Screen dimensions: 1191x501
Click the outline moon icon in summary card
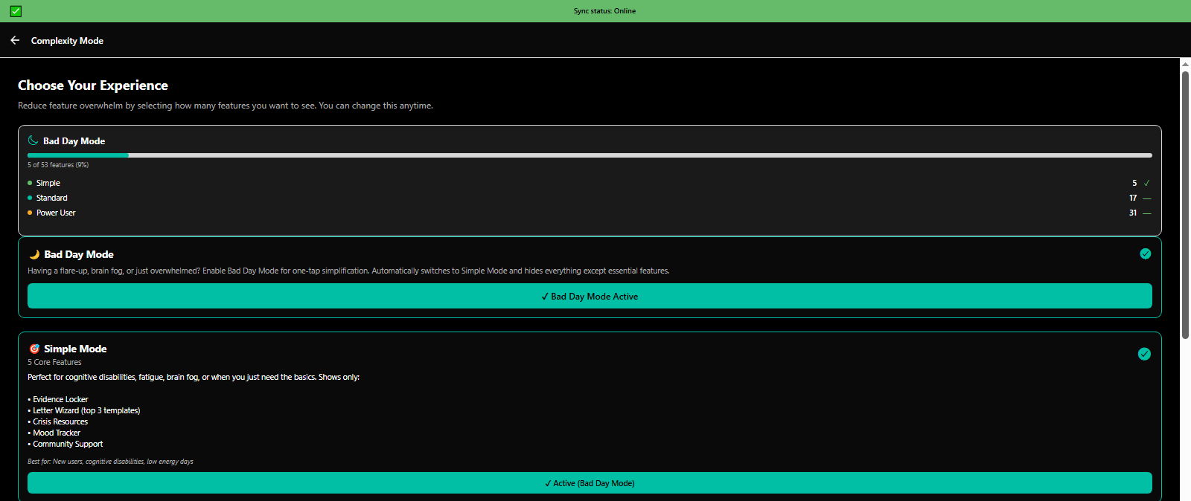tap(33, 140)
